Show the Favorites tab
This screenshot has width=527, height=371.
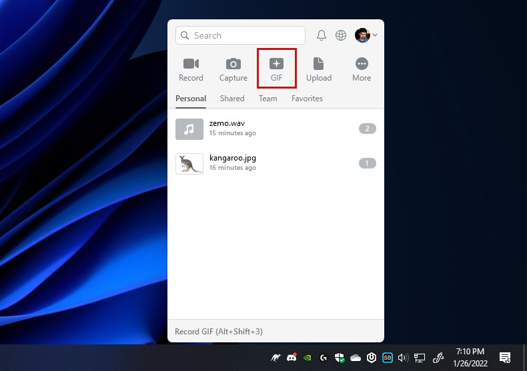[307, 99]
